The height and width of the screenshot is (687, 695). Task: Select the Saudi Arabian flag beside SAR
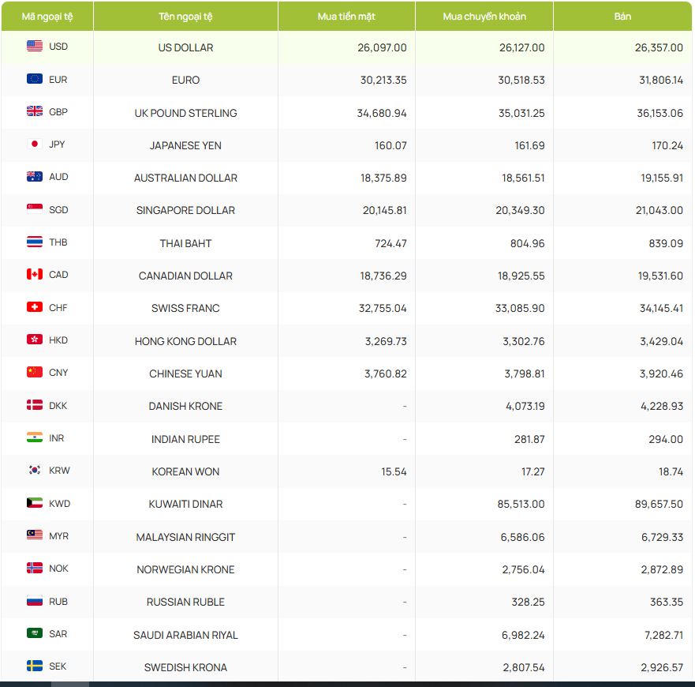[x=35, y=633]
